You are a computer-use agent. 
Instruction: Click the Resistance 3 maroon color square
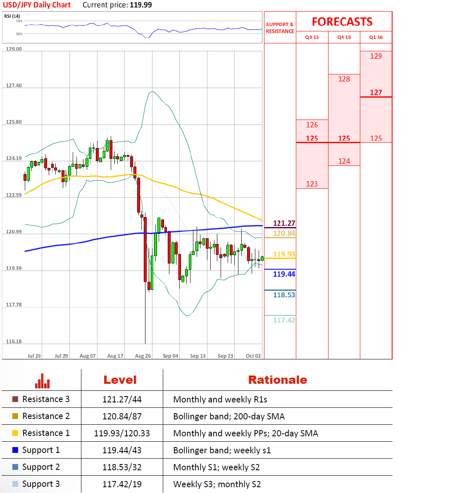(15, 399)
